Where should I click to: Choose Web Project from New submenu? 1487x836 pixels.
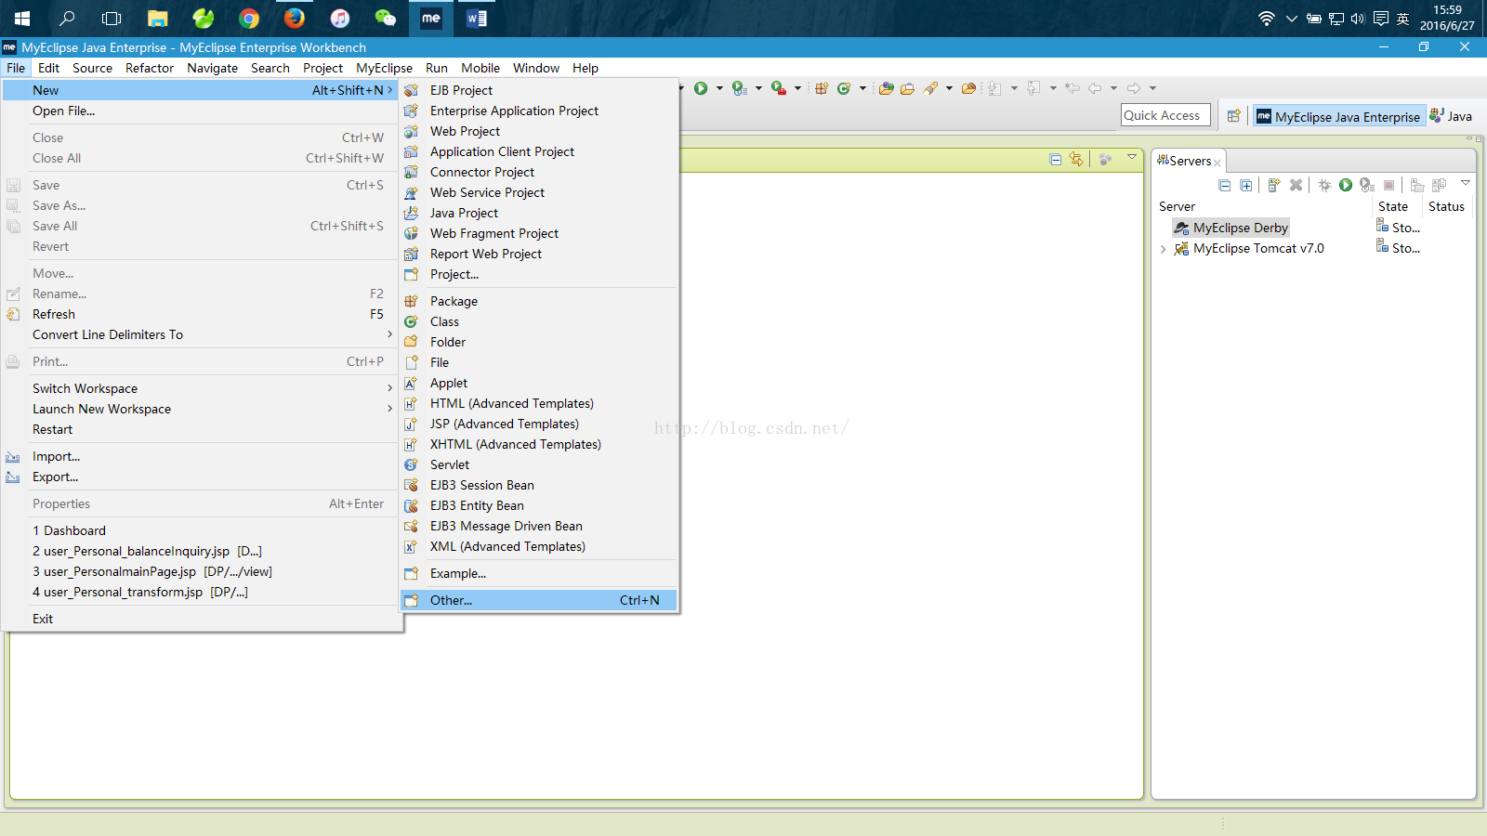(539, 131)
